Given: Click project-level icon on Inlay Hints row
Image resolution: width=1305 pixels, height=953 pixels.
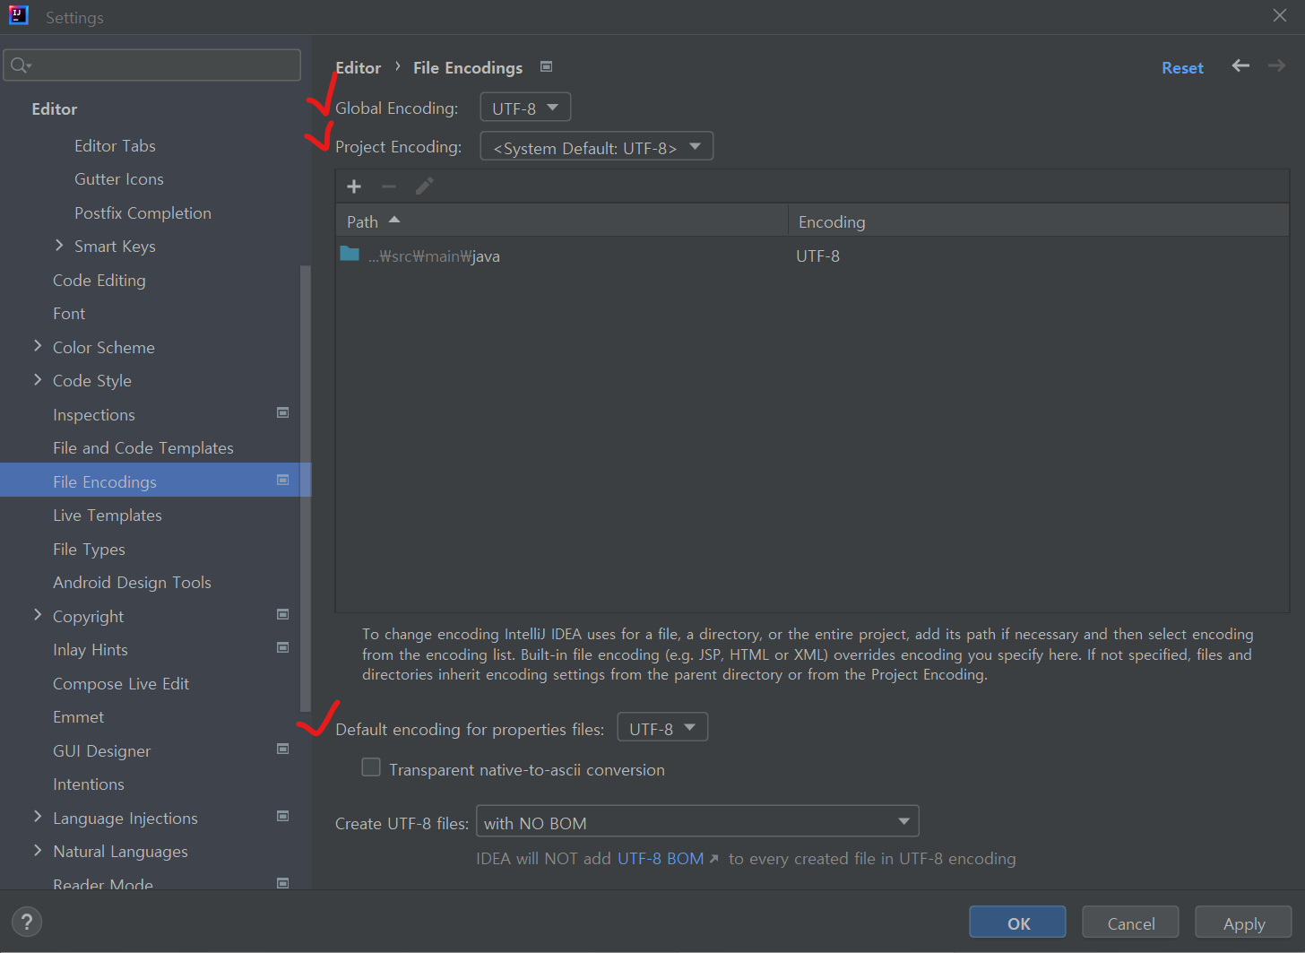Looking at the screenshot, I should pyautogui.click(x=282, y=647).
